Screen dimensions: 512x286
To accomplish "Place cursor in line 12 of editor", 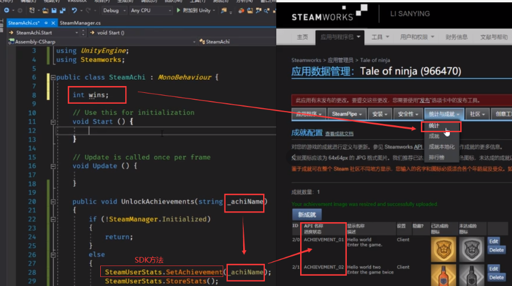I will pos(166,130).
